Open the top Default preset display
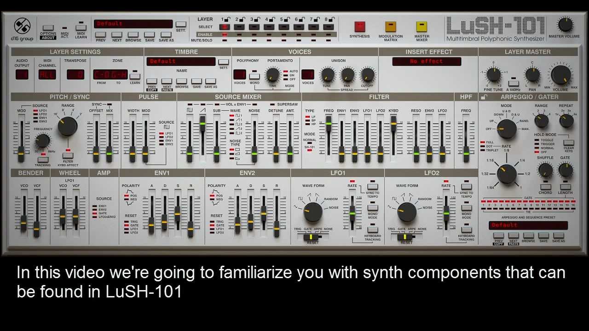The height and width of the screenshot is (331, 589). 133,24
